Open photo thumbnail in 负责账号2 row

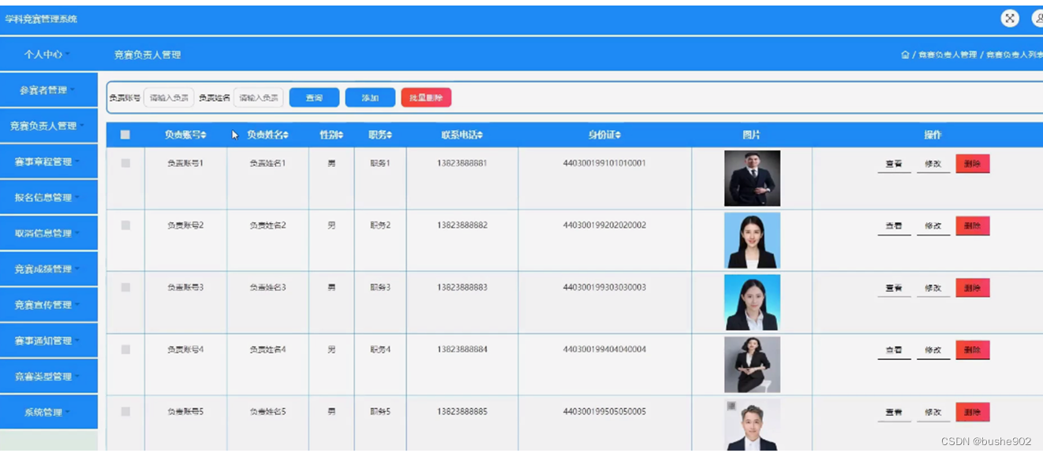tap(752, 240)
